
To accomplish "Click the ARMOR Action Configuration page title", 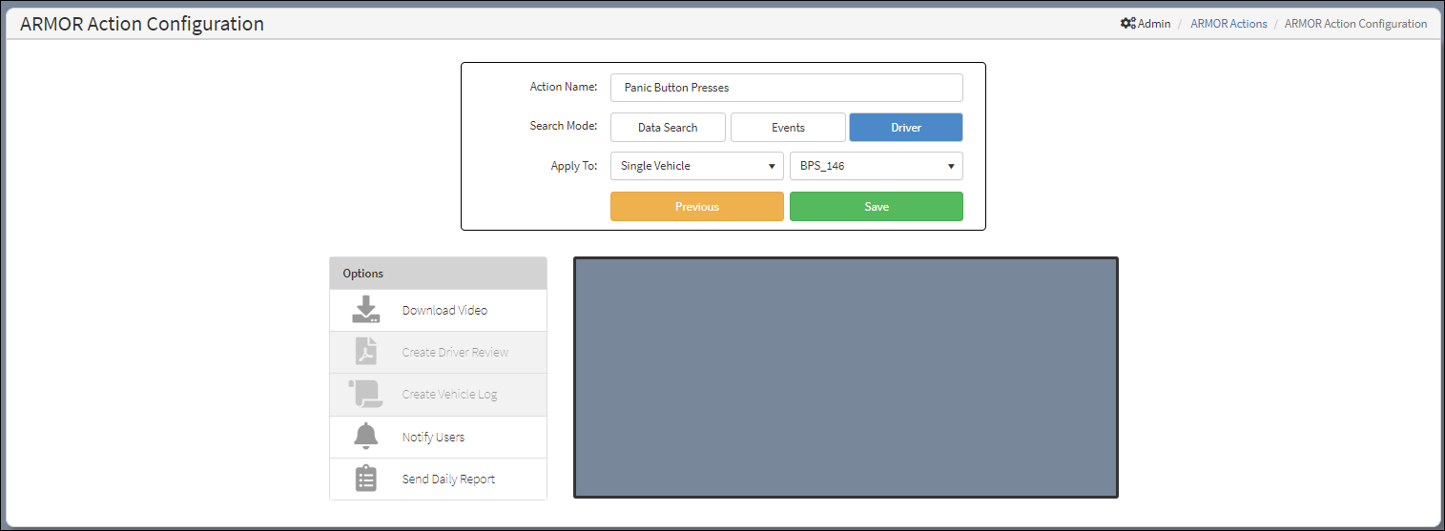I will pos(142,24).
